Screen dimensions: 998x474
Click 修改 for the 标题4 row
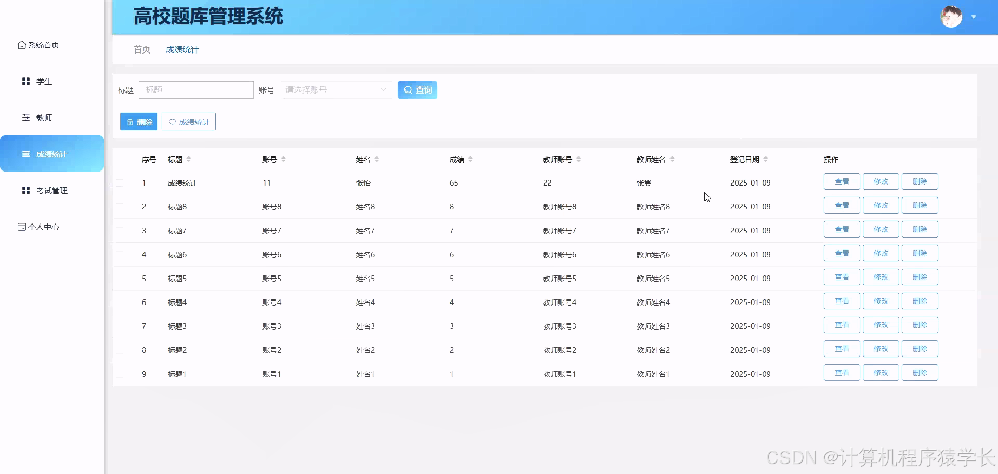point(881,301)
